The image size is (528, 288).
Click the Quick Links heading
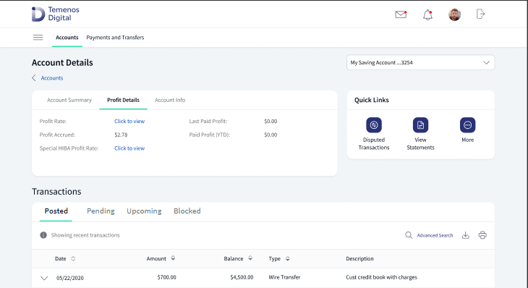tap(372, 100)
